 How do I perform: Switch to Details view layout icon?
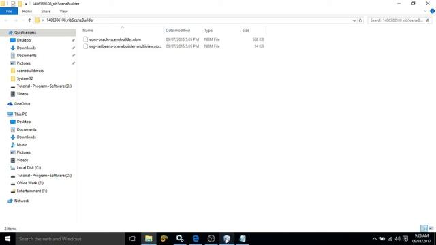click(424, 229)
